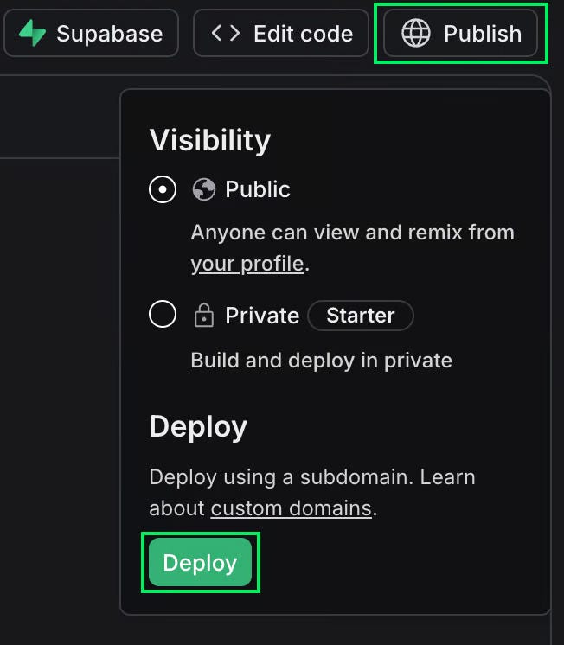Image resolution: width=564 pixels, height=645 pixels.
Task: Select the Private visibility radio button
Action: click(163, 314)
